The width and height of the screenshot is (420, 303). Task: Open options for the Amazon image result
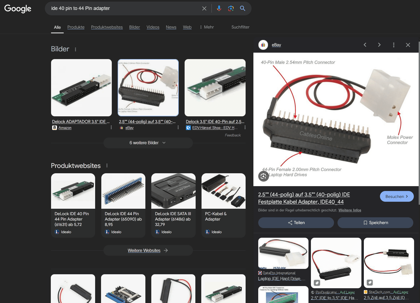pos(111,127)
